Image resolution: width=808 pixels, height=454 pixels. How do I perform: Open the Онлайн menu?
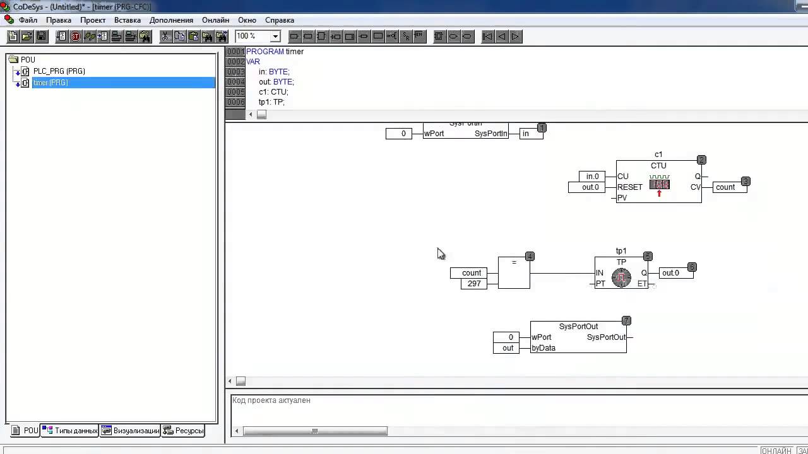(x=215, y=20)
